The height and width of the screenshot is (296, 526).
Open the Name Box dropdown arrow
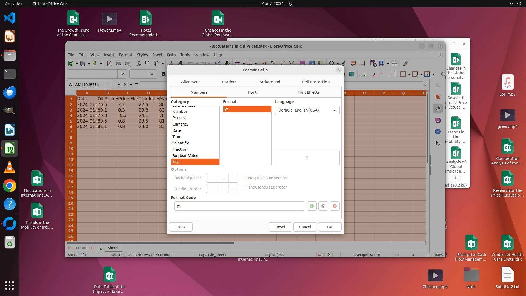coord(109,84)
